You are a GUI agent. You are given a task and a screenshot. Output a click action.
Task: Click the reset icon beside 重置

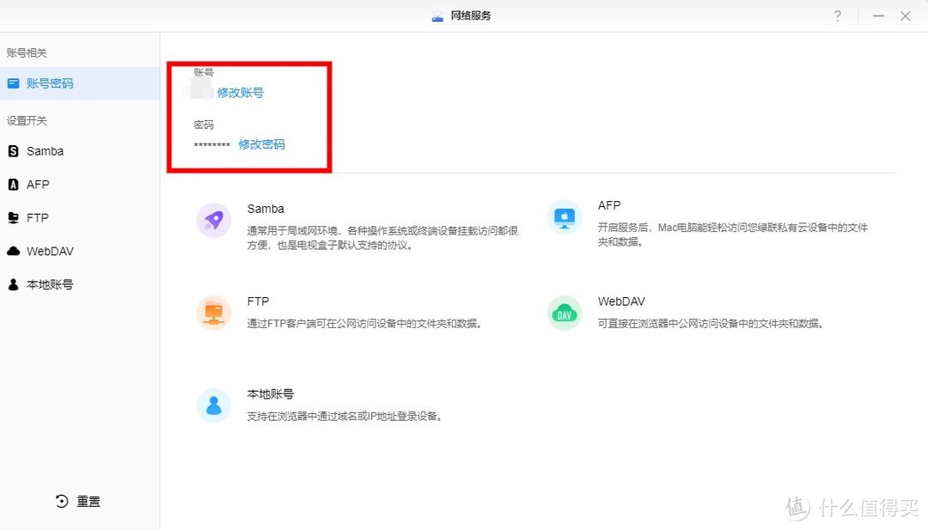(x=62, y=502)
